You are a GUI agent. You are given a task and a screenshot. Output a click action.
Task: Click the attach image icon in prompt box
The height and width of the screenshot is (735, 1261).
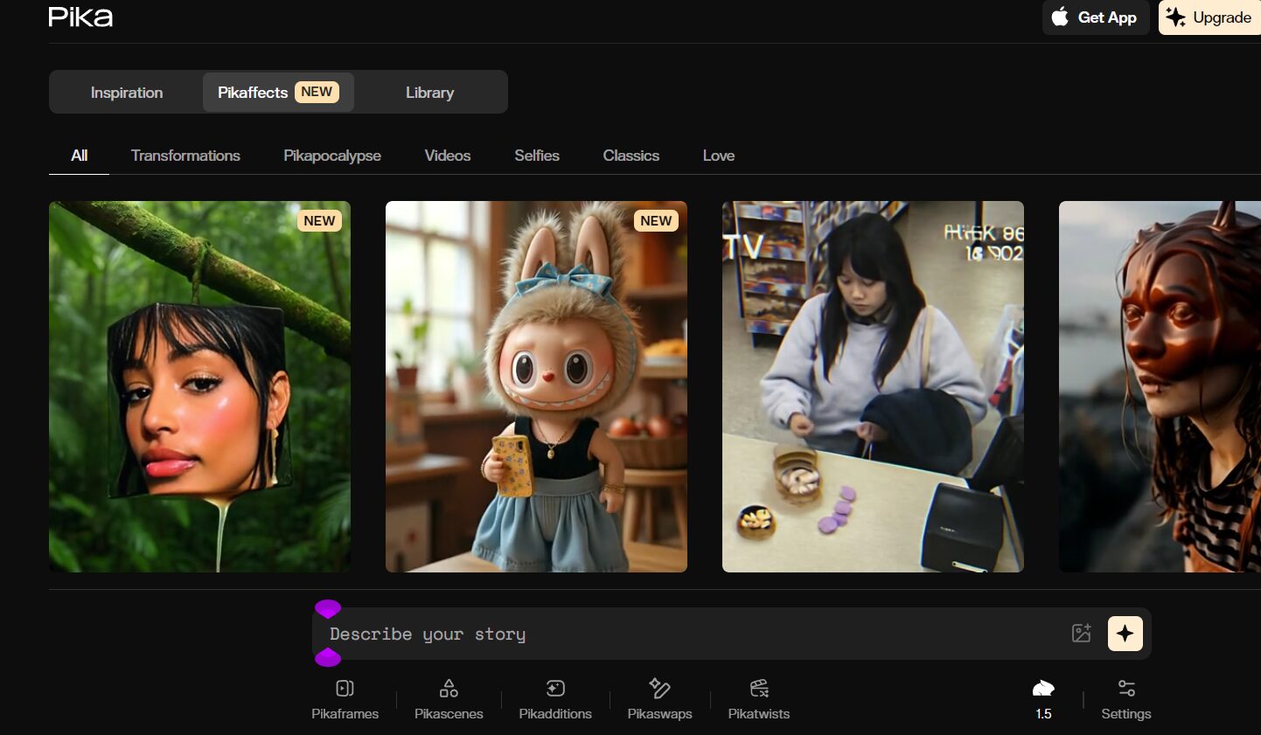click(x=1082, y=634)
